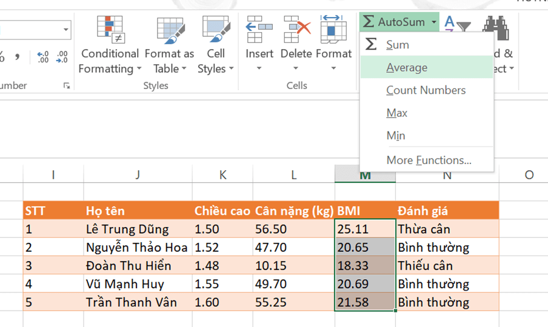Select the Thừa cân cell
548x327 pixels.
447,228
